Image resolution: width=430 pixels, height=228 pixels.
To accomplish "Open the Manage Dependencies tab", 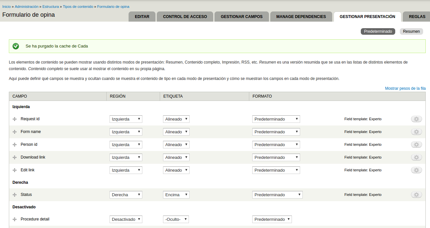I will 301,17.
